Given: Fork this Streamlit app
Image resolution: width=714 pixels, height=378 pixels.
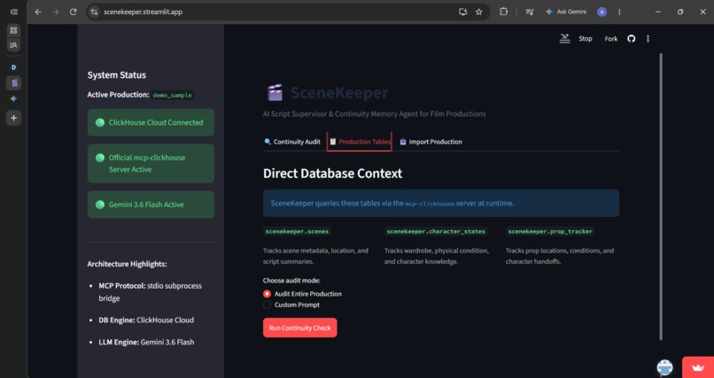Looking at the screenshot, I should pyautogui.click(x=610, y=39).
